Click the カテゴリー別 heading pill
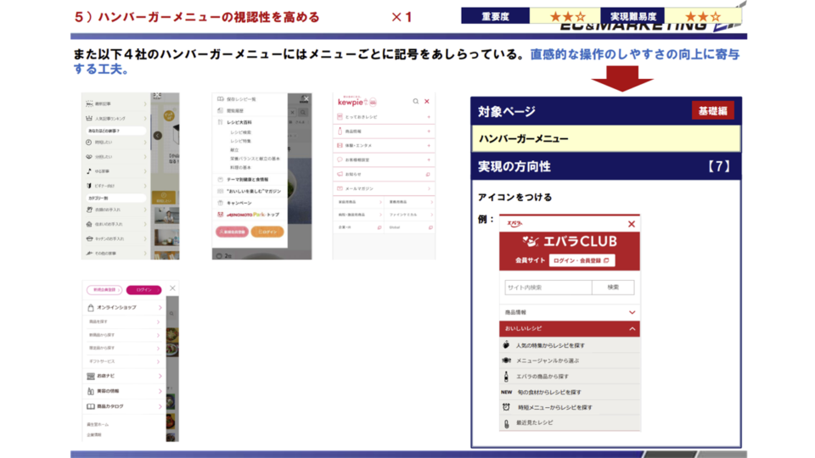This screenshot has width=815, height=458. [x=115, y=198]
